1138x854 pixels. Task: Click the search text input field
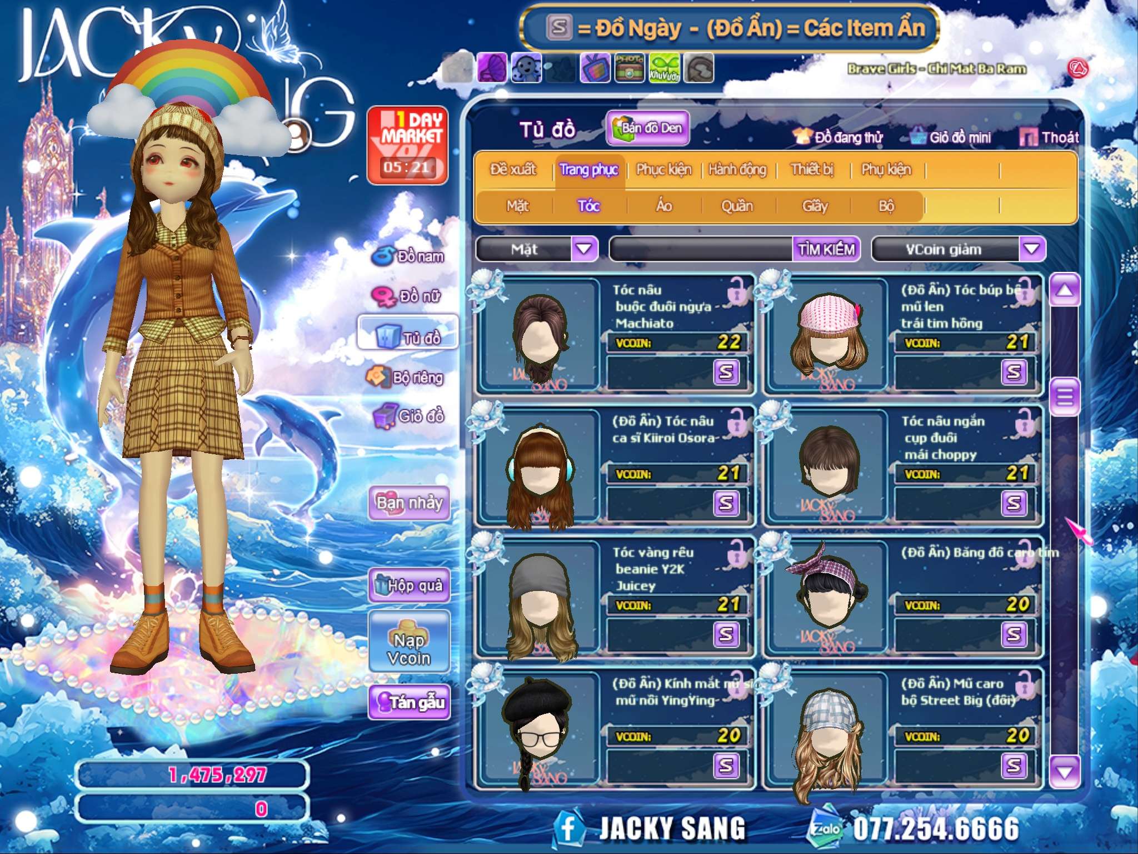(x=701, y=249)
